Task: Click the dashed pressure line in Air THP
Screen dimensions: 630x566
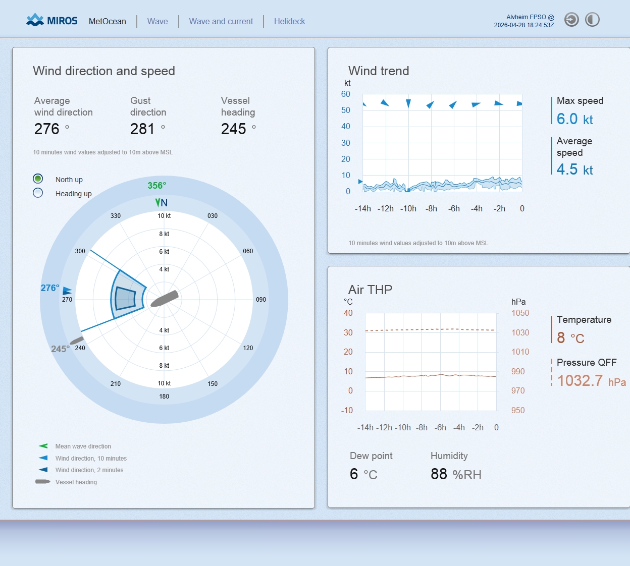Action: click(x=430, y=330)
